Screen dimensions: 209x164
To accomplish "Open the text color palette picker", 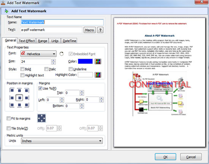I will [x=98, y=61].
